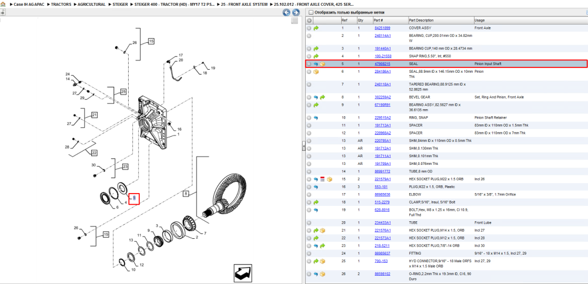The height and width of the screenshot is (284, 588).
Task: Open part number link 234433A1
Action: [383, 222]
